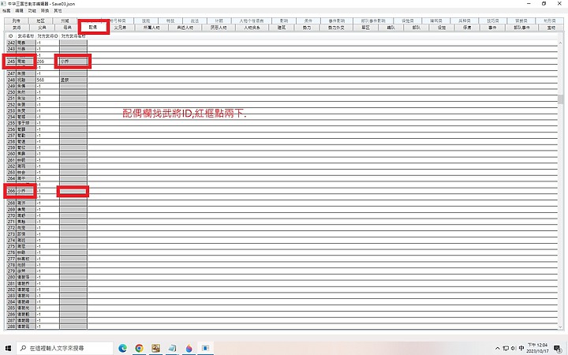Image resolution: width=568 pixels, height=355 pixels.
Task: Select the ID cell 260
Action: click(11, 154)
